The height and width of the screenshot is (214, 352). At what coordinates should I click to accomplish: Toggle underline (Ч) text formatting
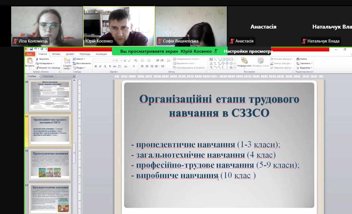tap(105, 66)
